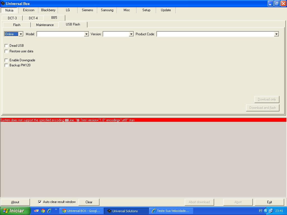The image size is (287, 215).
Task: Switch to the DCT-4 subtab
Action: click(33, 18)
